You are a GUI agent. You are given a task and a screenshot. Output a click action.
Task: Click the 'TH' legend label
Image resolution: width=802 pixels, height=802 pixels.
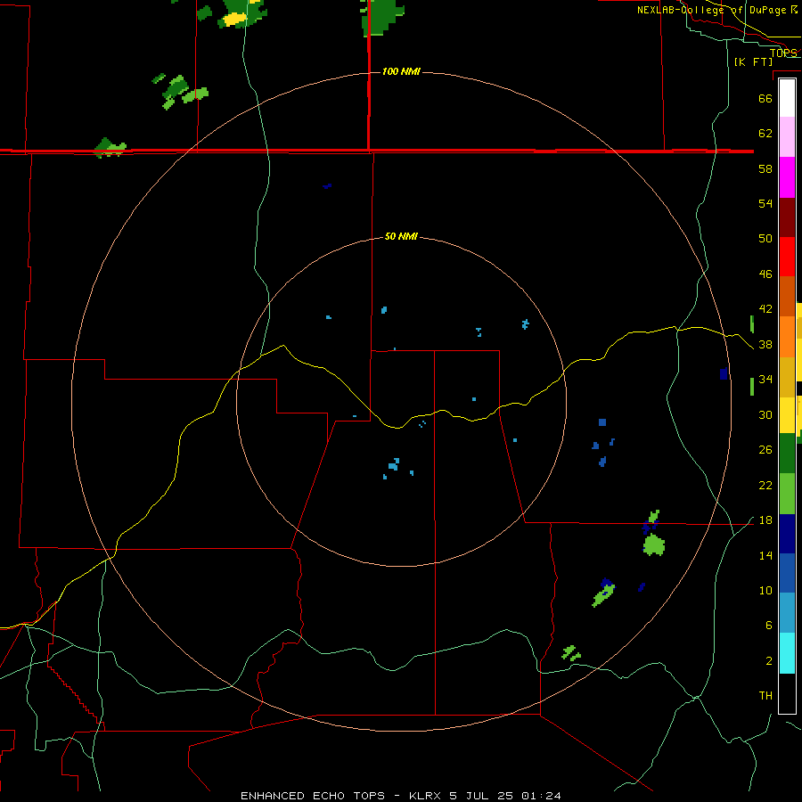765,696
